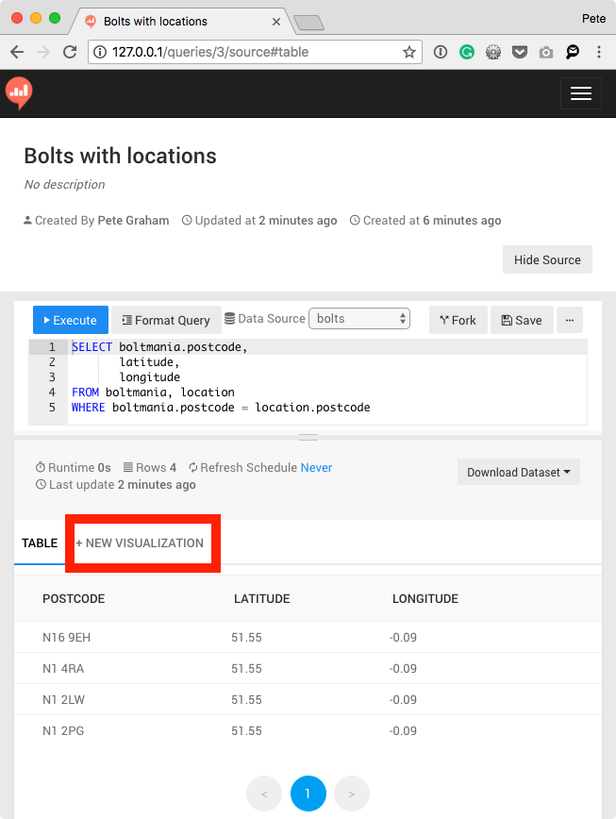Viewport: 616px width, 819px height.
Task: Click the screenshot camera extension icon
Action: (x=546, y=52)
